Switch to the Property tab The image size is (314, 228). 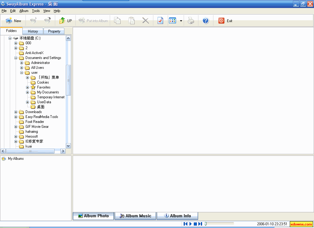click(54, 31)
